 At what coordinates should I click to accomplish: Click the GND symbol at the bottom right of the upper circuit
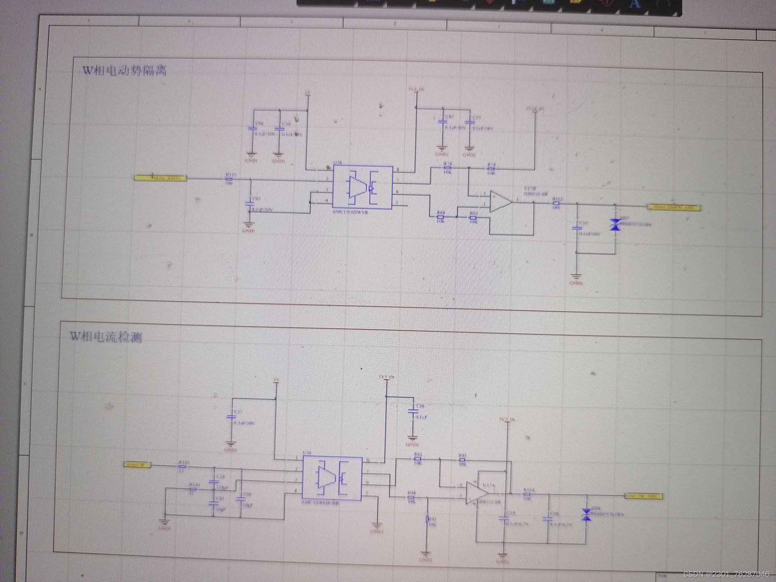pyautogui.click(x=576, y=277)
